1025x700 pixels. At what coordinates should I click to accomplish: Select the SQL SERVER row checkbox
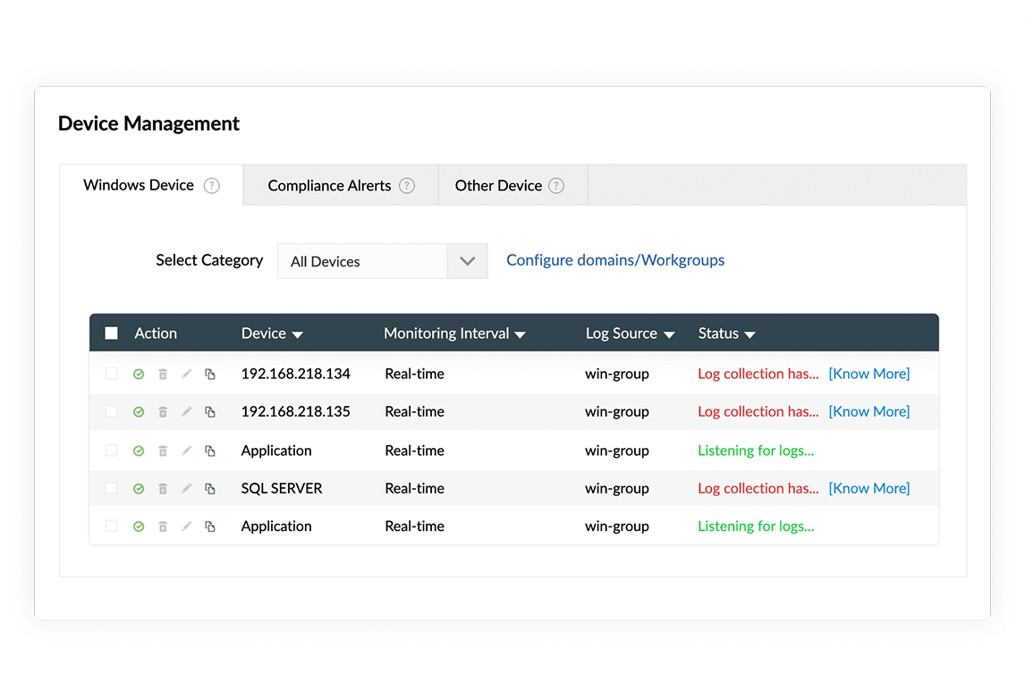(x=112, y=488)
